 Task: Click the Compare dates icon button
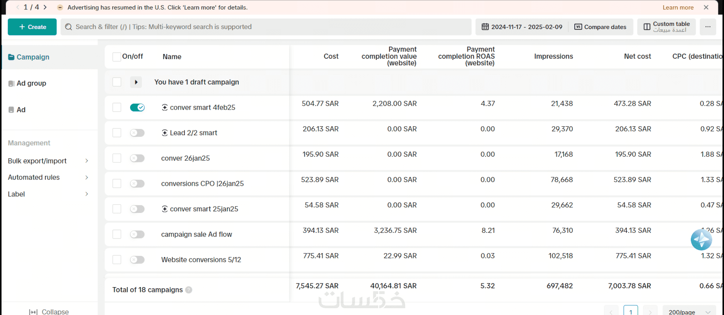[578, 27]
